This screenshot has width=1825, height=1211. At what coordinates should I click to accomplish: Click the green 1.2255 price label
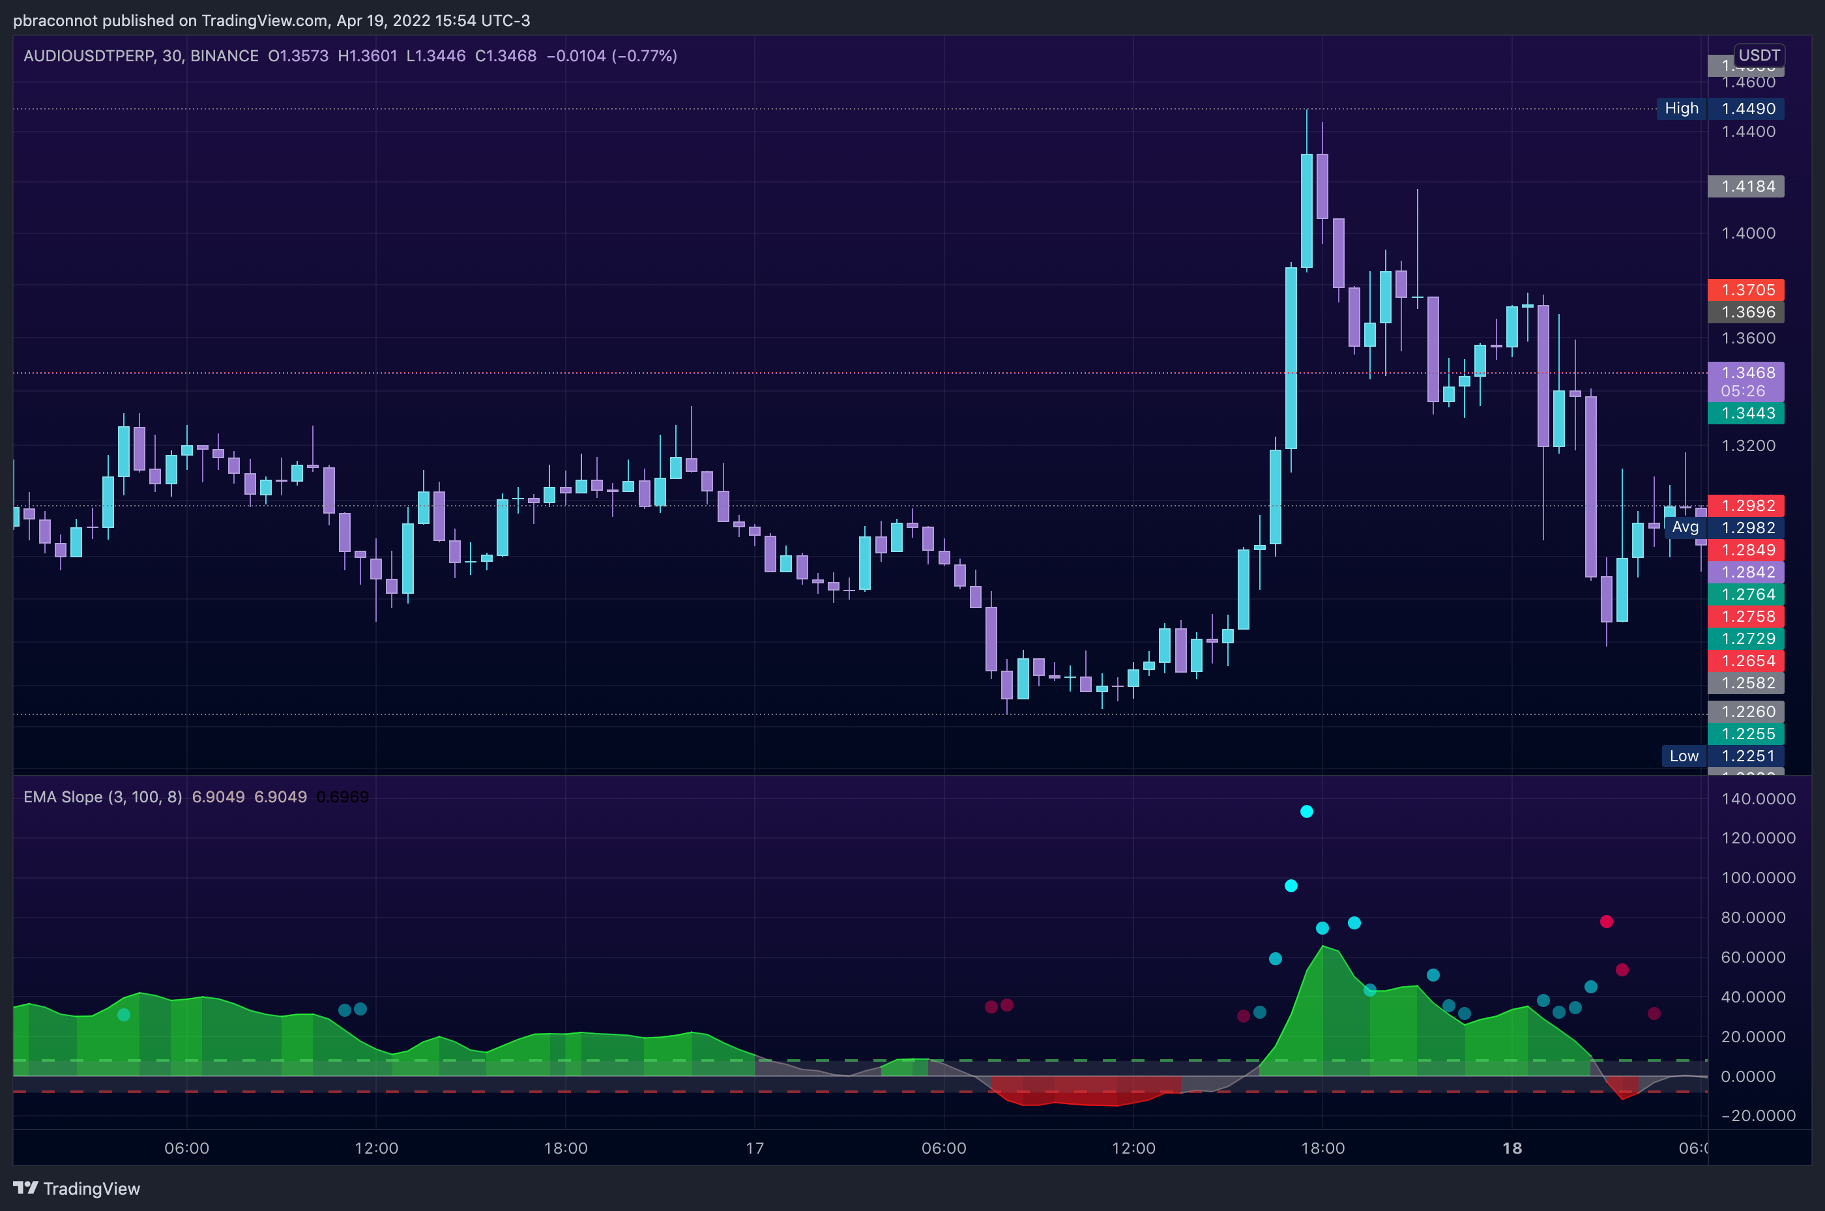tap(1746, 734)
